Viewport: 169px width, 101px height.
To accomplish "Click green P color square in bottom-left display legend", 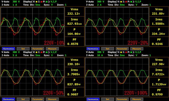I will pos(47,52).
